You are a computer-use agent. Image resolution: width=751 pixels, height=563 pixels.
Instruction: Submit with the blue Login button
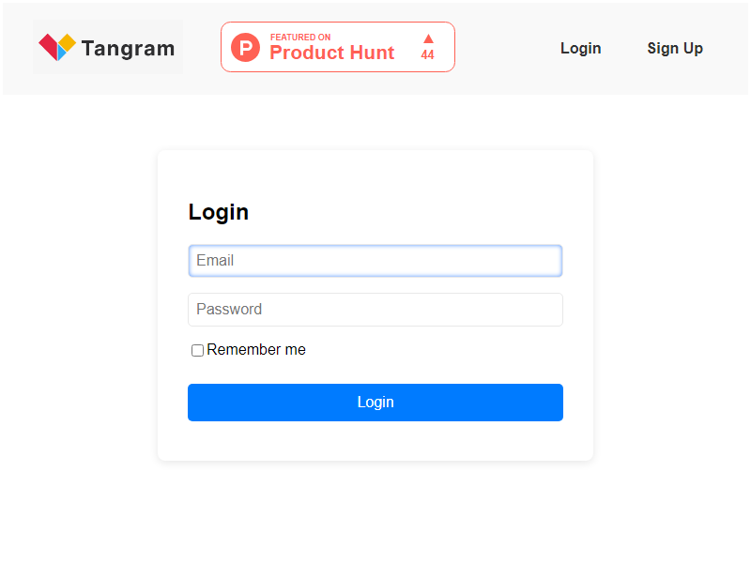pyautogui.click(x=375, y=403)
